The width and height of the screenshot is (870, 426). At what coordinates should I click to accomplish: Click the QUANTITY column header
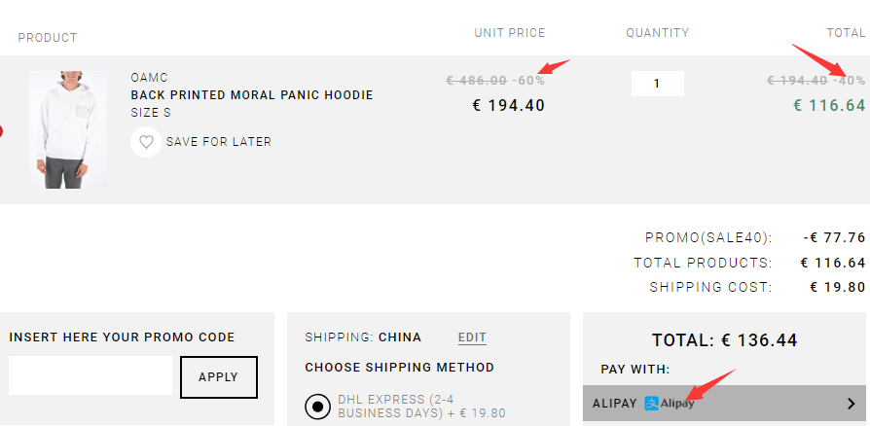tap(658, 33)
